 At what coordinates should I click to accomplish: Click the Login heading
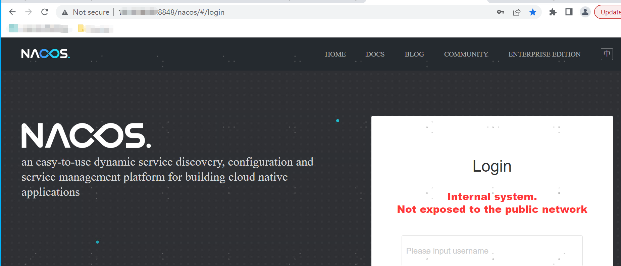click(x=492, y=166)
